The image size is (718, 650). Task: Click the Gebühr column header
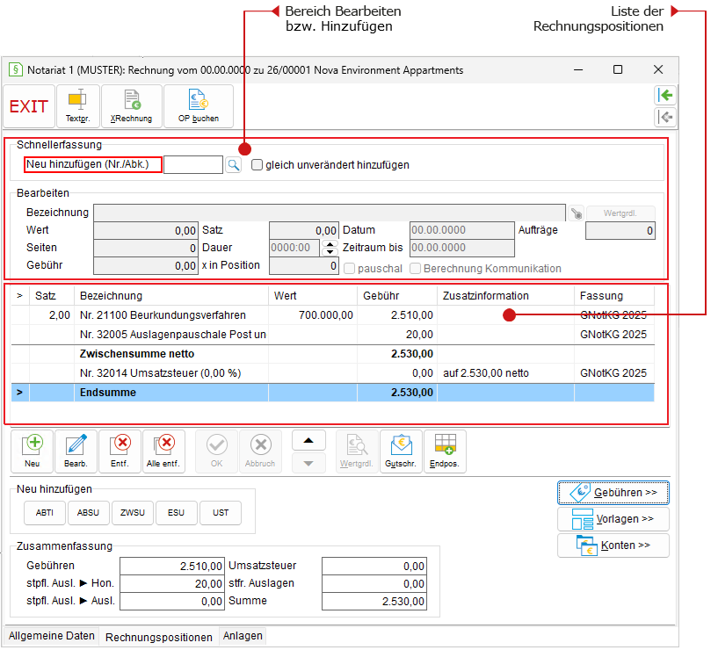397,296
